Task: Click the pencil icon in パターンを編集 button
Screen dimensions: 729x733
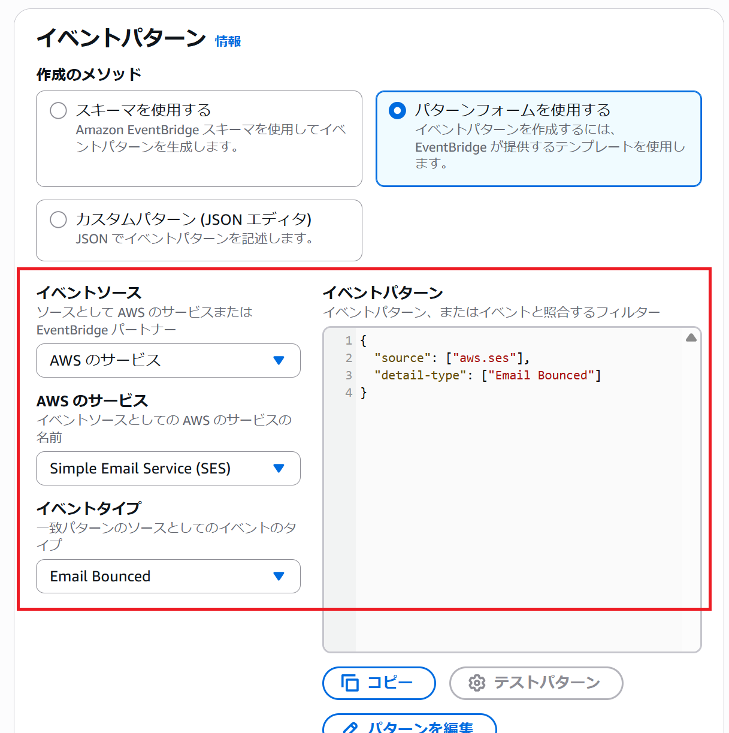Action: [350, 727]
